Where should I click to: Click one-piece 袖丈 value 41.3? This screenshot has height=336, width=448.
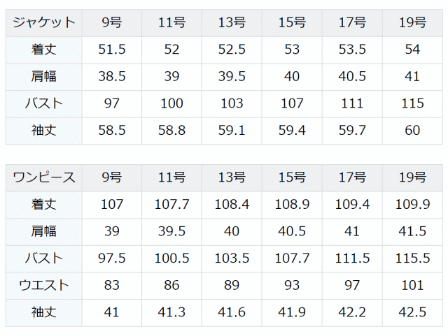tap(171, 313)
